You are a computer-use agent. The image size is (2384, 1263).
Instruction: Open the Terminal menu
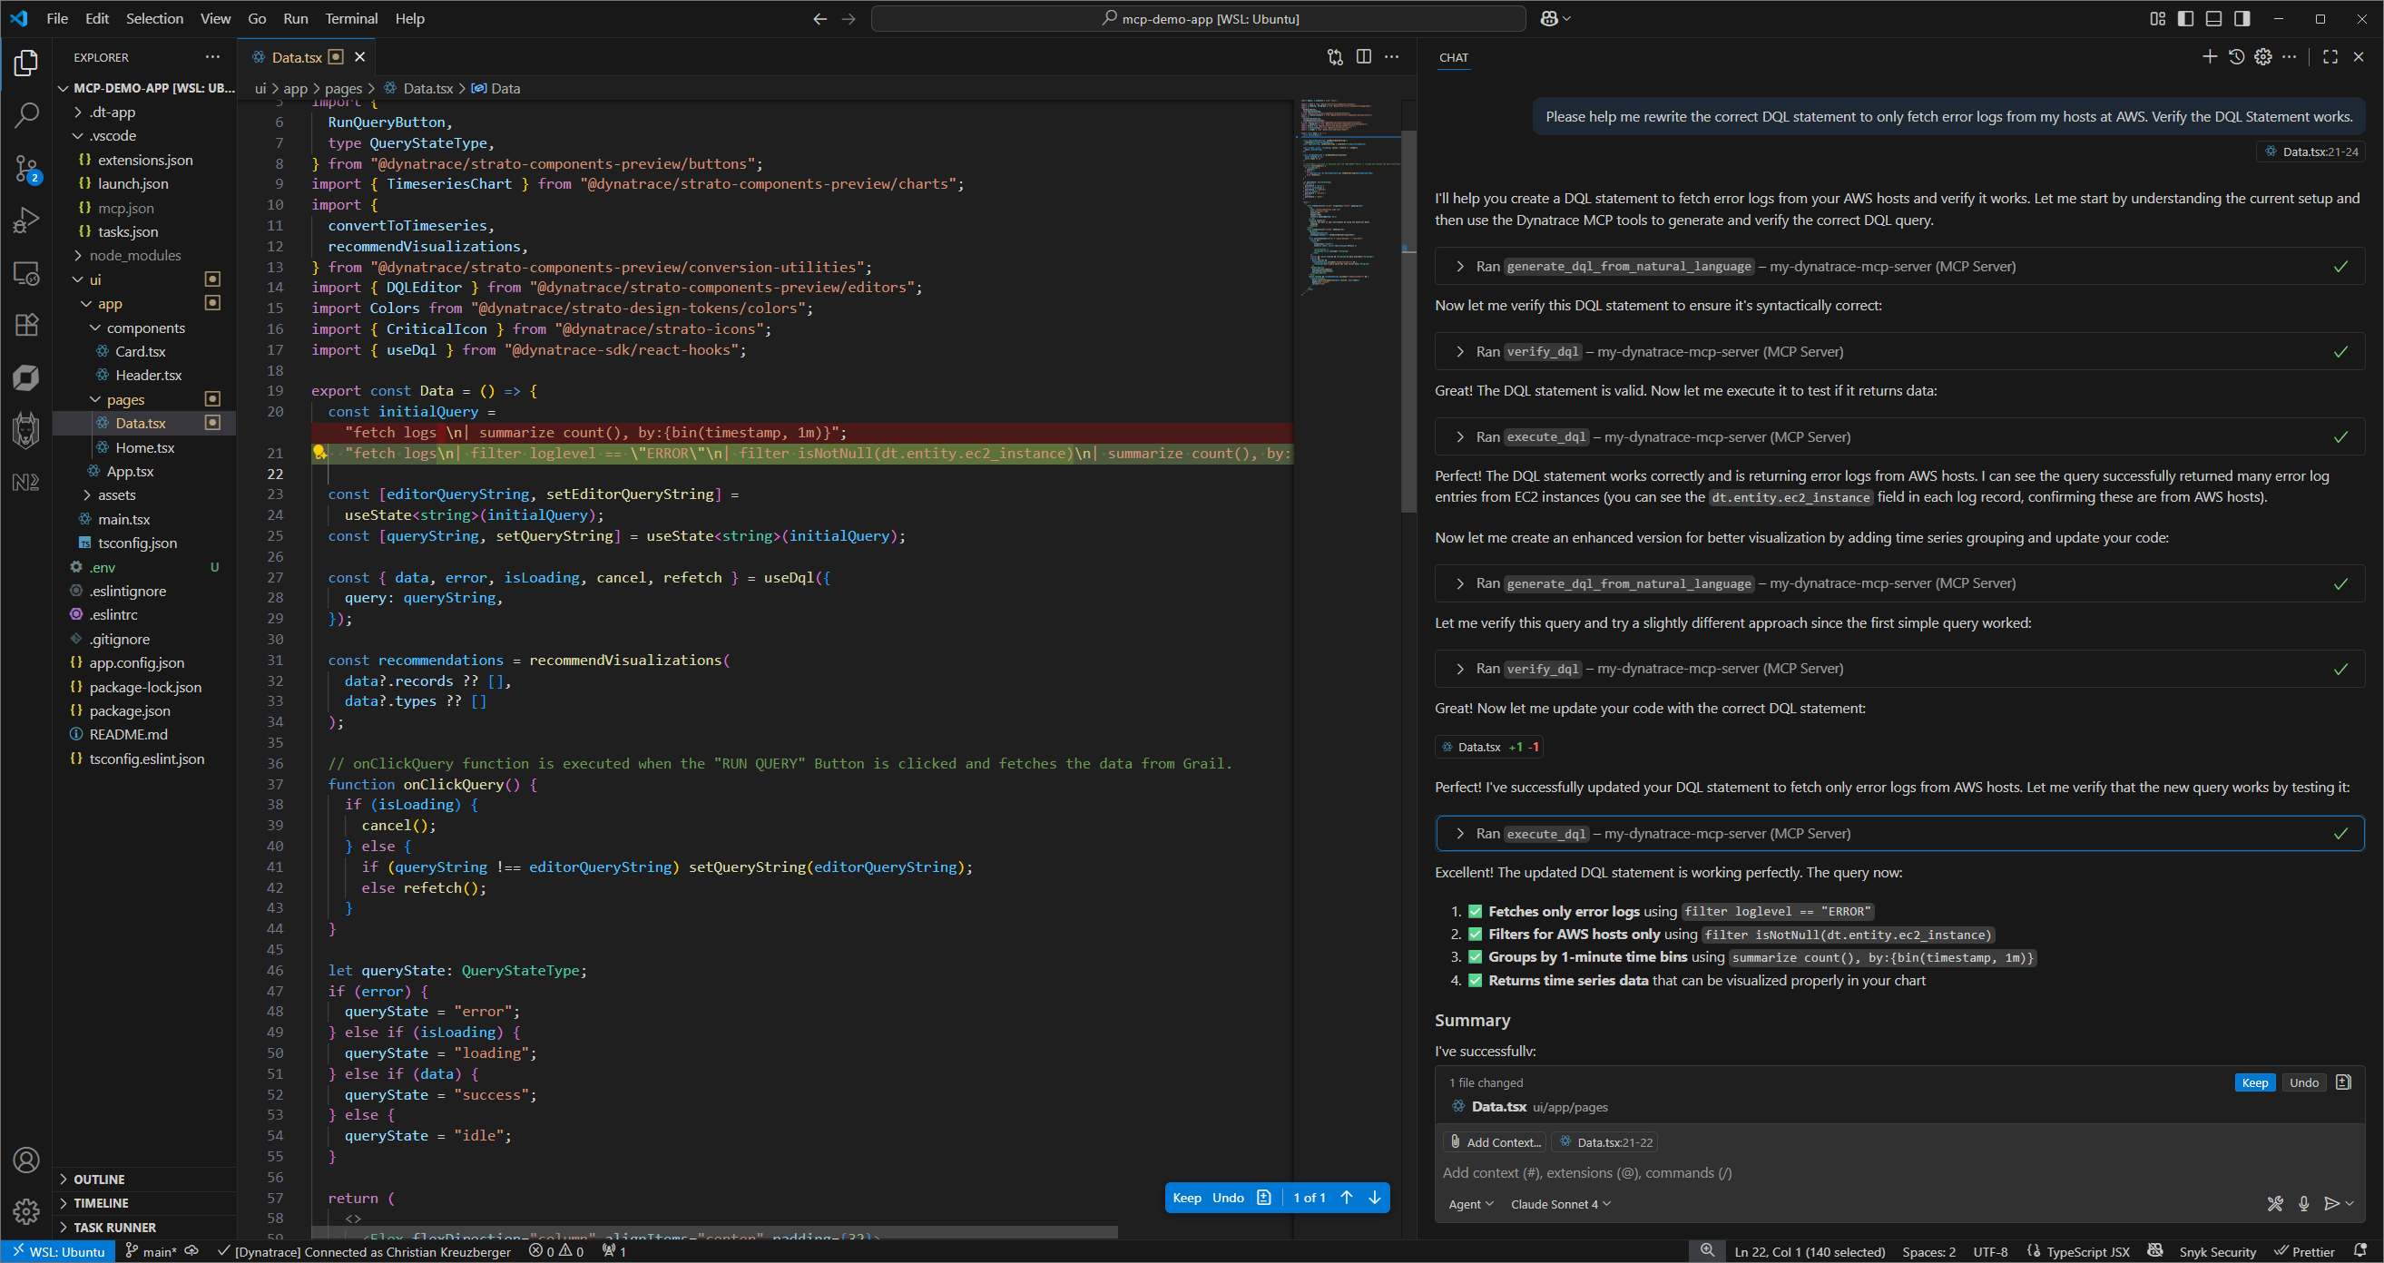pyautogui.click(x=351, y=18)
